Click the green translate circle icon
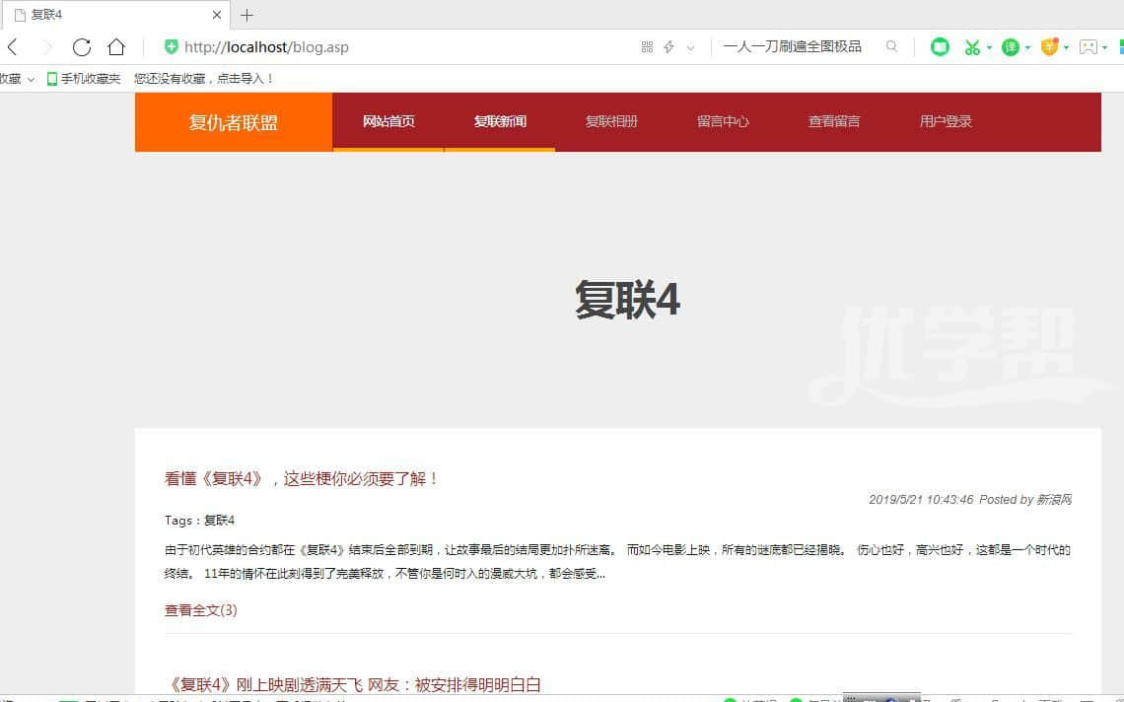This screenshot has width=1124, height=702. (x=1010, y=47)
